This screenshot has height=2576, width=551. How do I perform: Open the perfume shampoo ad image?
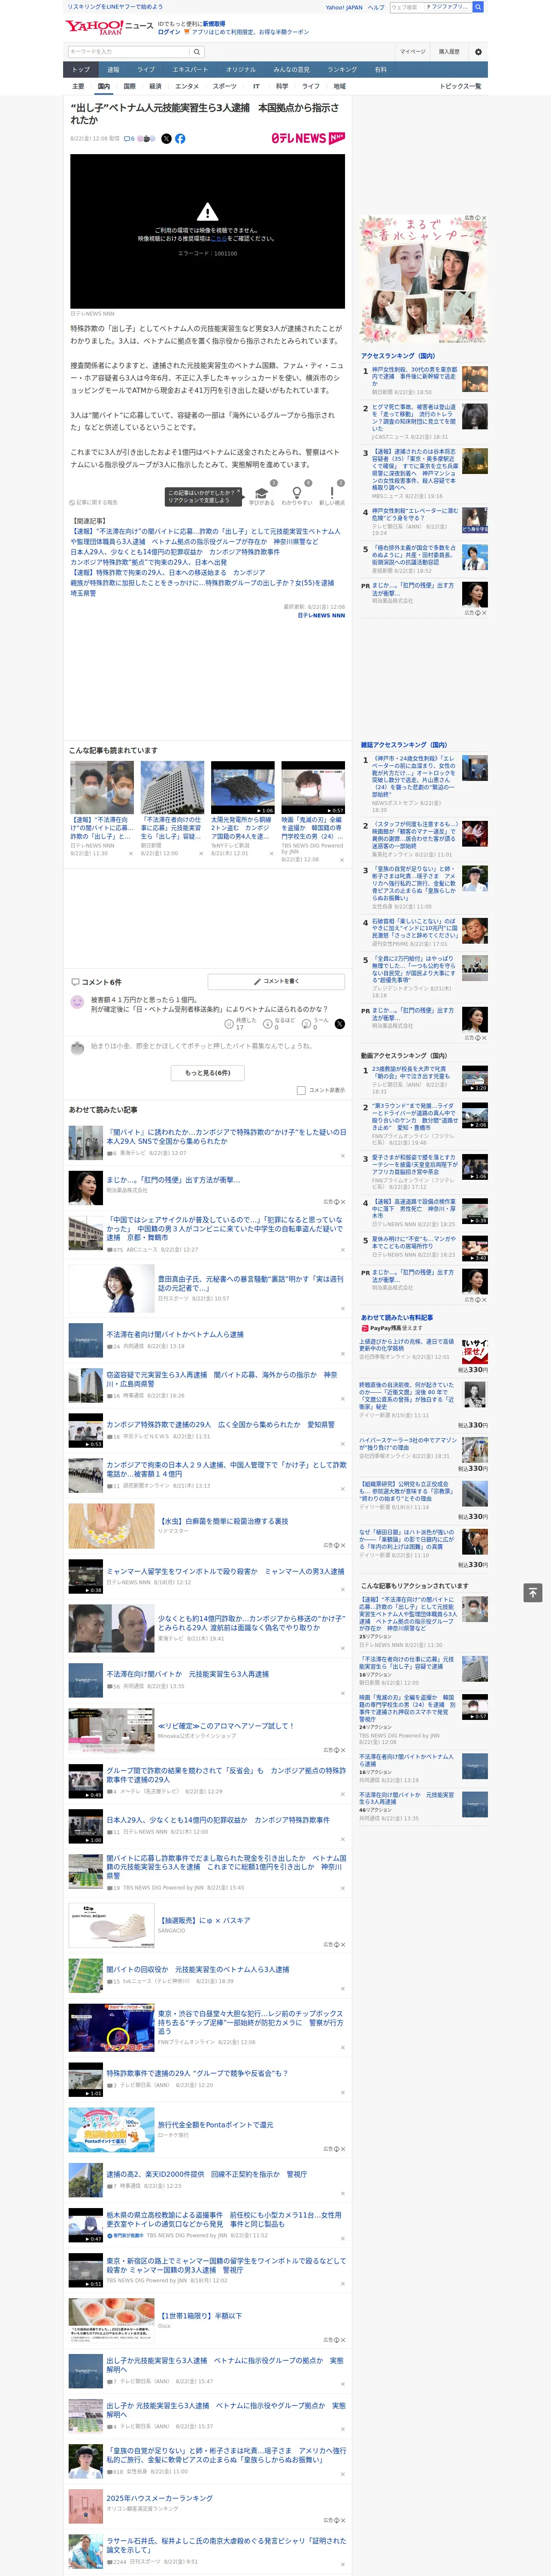(424, 279)
